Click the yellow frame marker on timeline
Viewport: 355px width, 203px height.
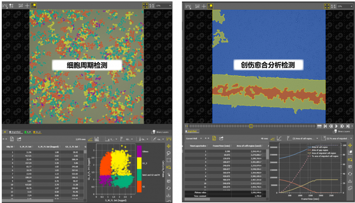[x=251, y=126]
